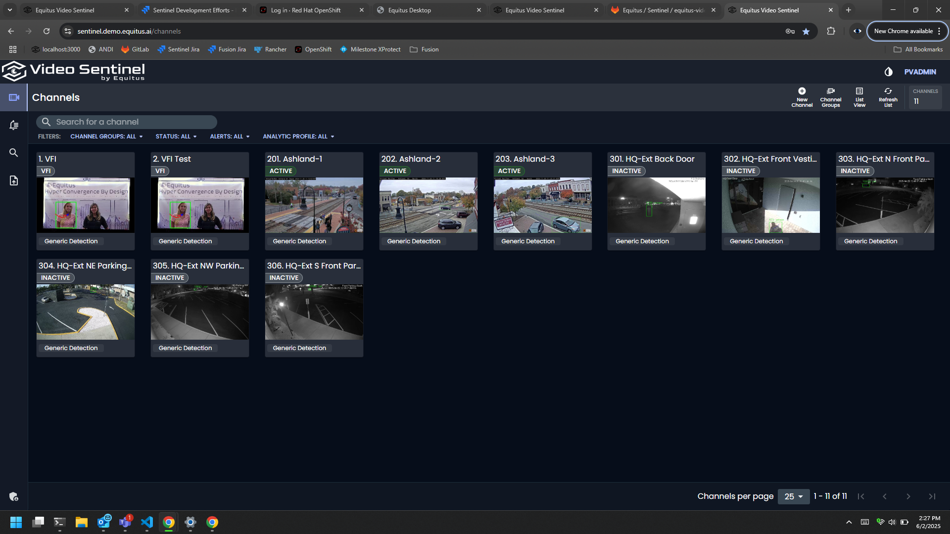Open saved passwords key icon
950x534 pixels.
pos(790,31)
